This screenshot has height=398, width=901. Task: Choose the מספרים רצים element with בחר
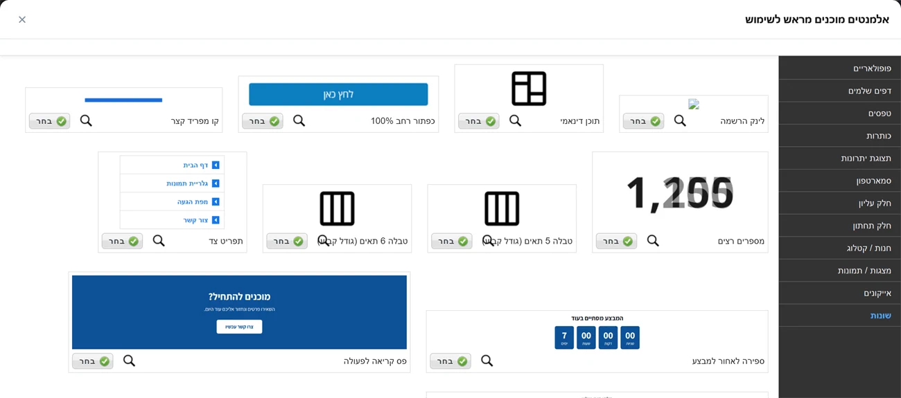(x=616, y=241)
